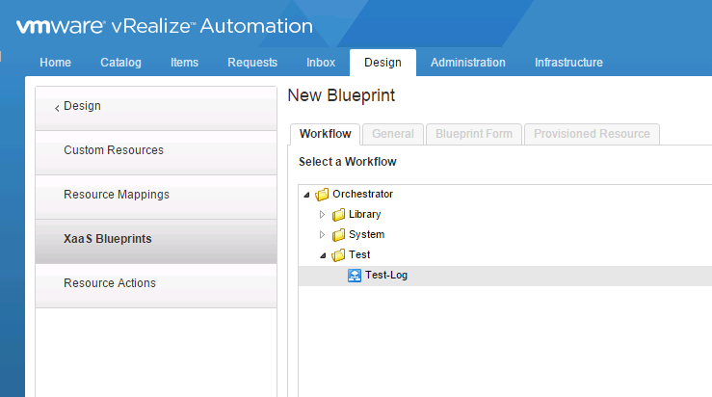712x397 pixels.
Task: Open the Infrastructure tab
Action: [x=568, y=63]
